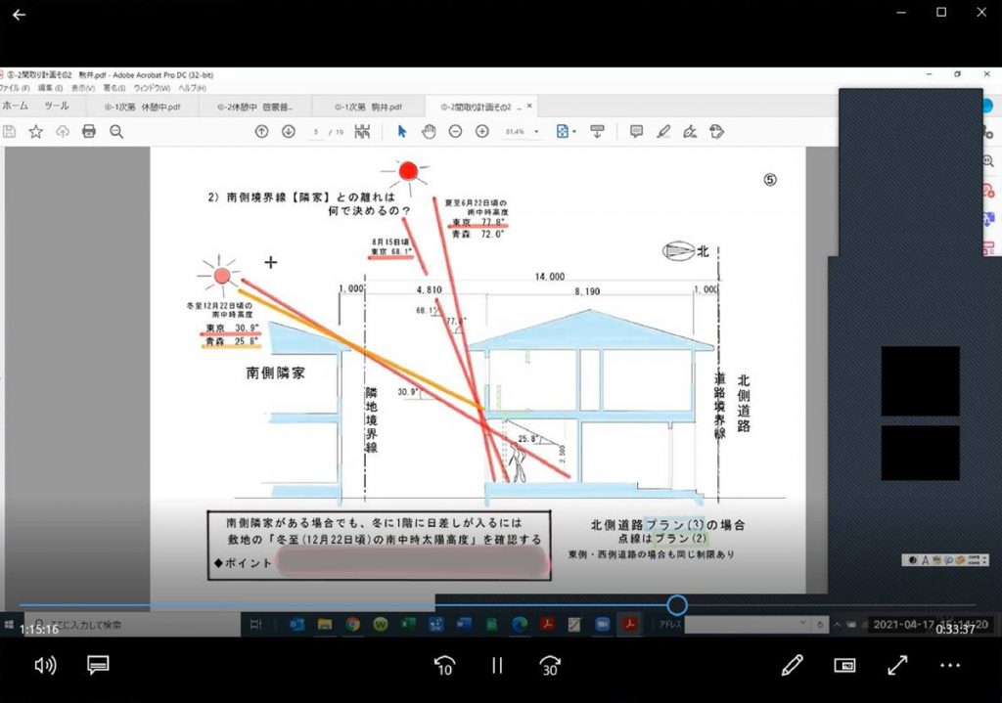The width and height of the screenshot is (1002, 703).
Task: Open the ウィンドウ menu in Acrobat
Action: pos(152,88)
